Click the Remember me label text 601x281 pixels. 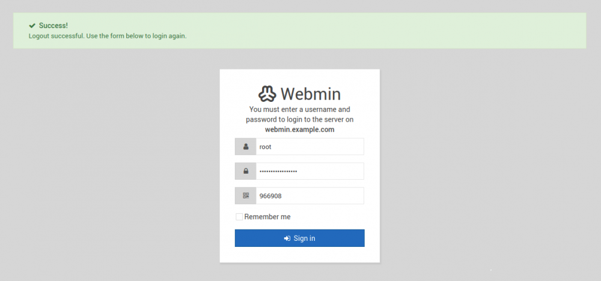point(267,217)
